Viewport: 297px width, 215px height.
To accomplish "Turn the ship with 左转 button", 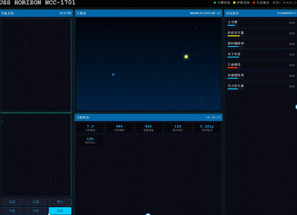I will (x=12, y=211).
